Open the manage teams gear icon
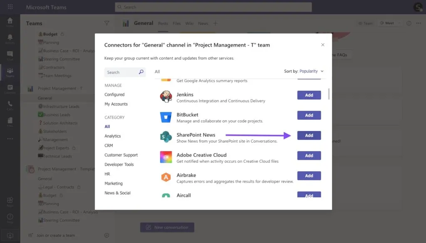 (107, 236)
